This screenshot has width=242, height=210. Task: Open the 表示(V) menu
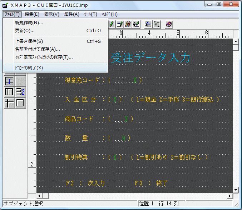(x=52, y=14)
